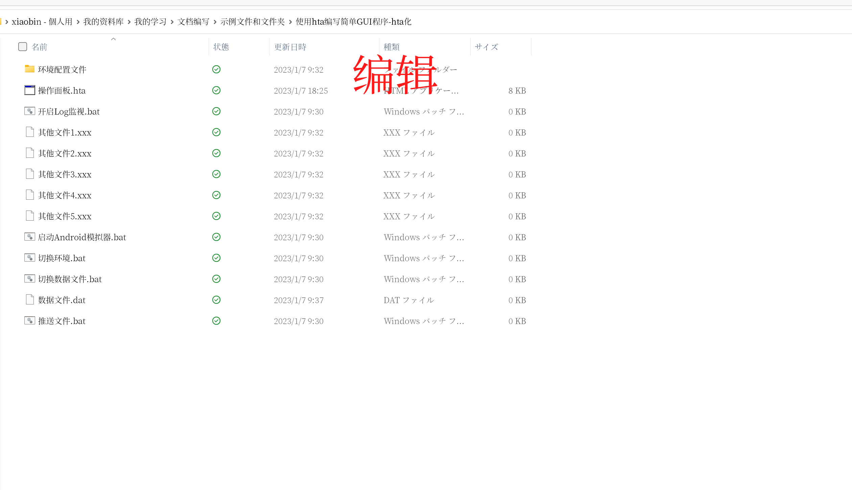
Task: Go to 示例文件和文件夹 breadcrumb folder
Action: [253, 22]
